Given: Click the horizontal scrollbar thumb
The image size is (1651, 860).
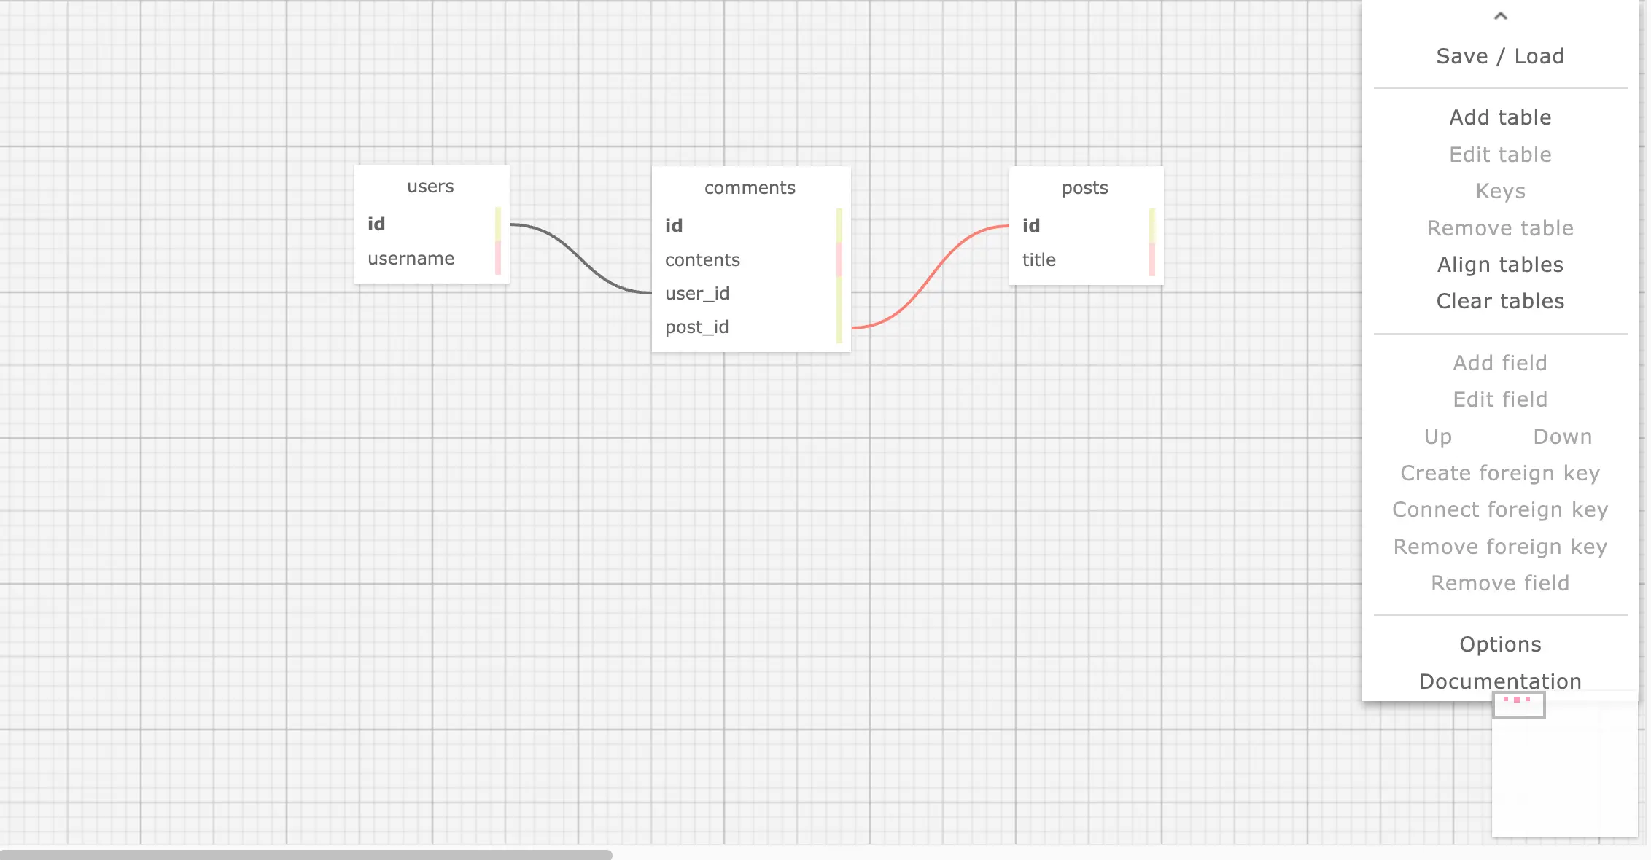Looking at the screenshot, I should [x=306, y=854].
